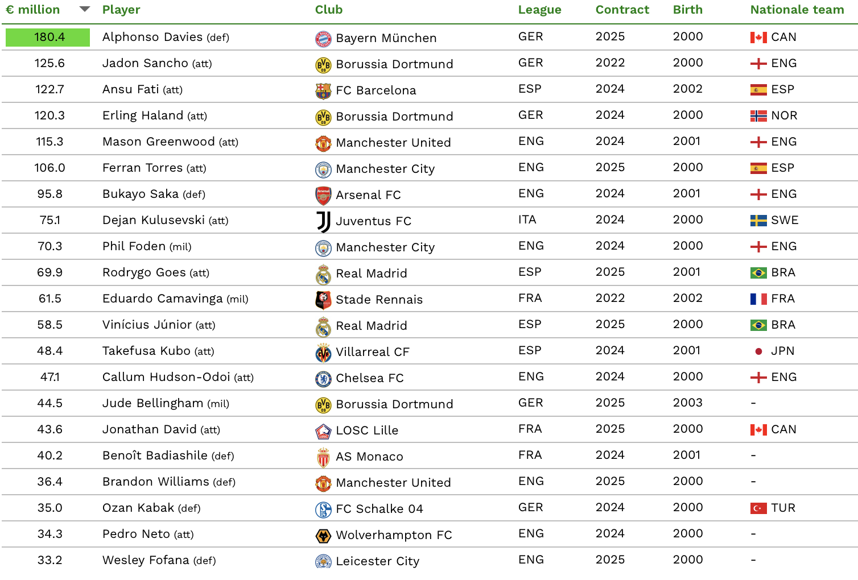
Task: Click the Arsenal FC crest icon
Action: point(323,196)
